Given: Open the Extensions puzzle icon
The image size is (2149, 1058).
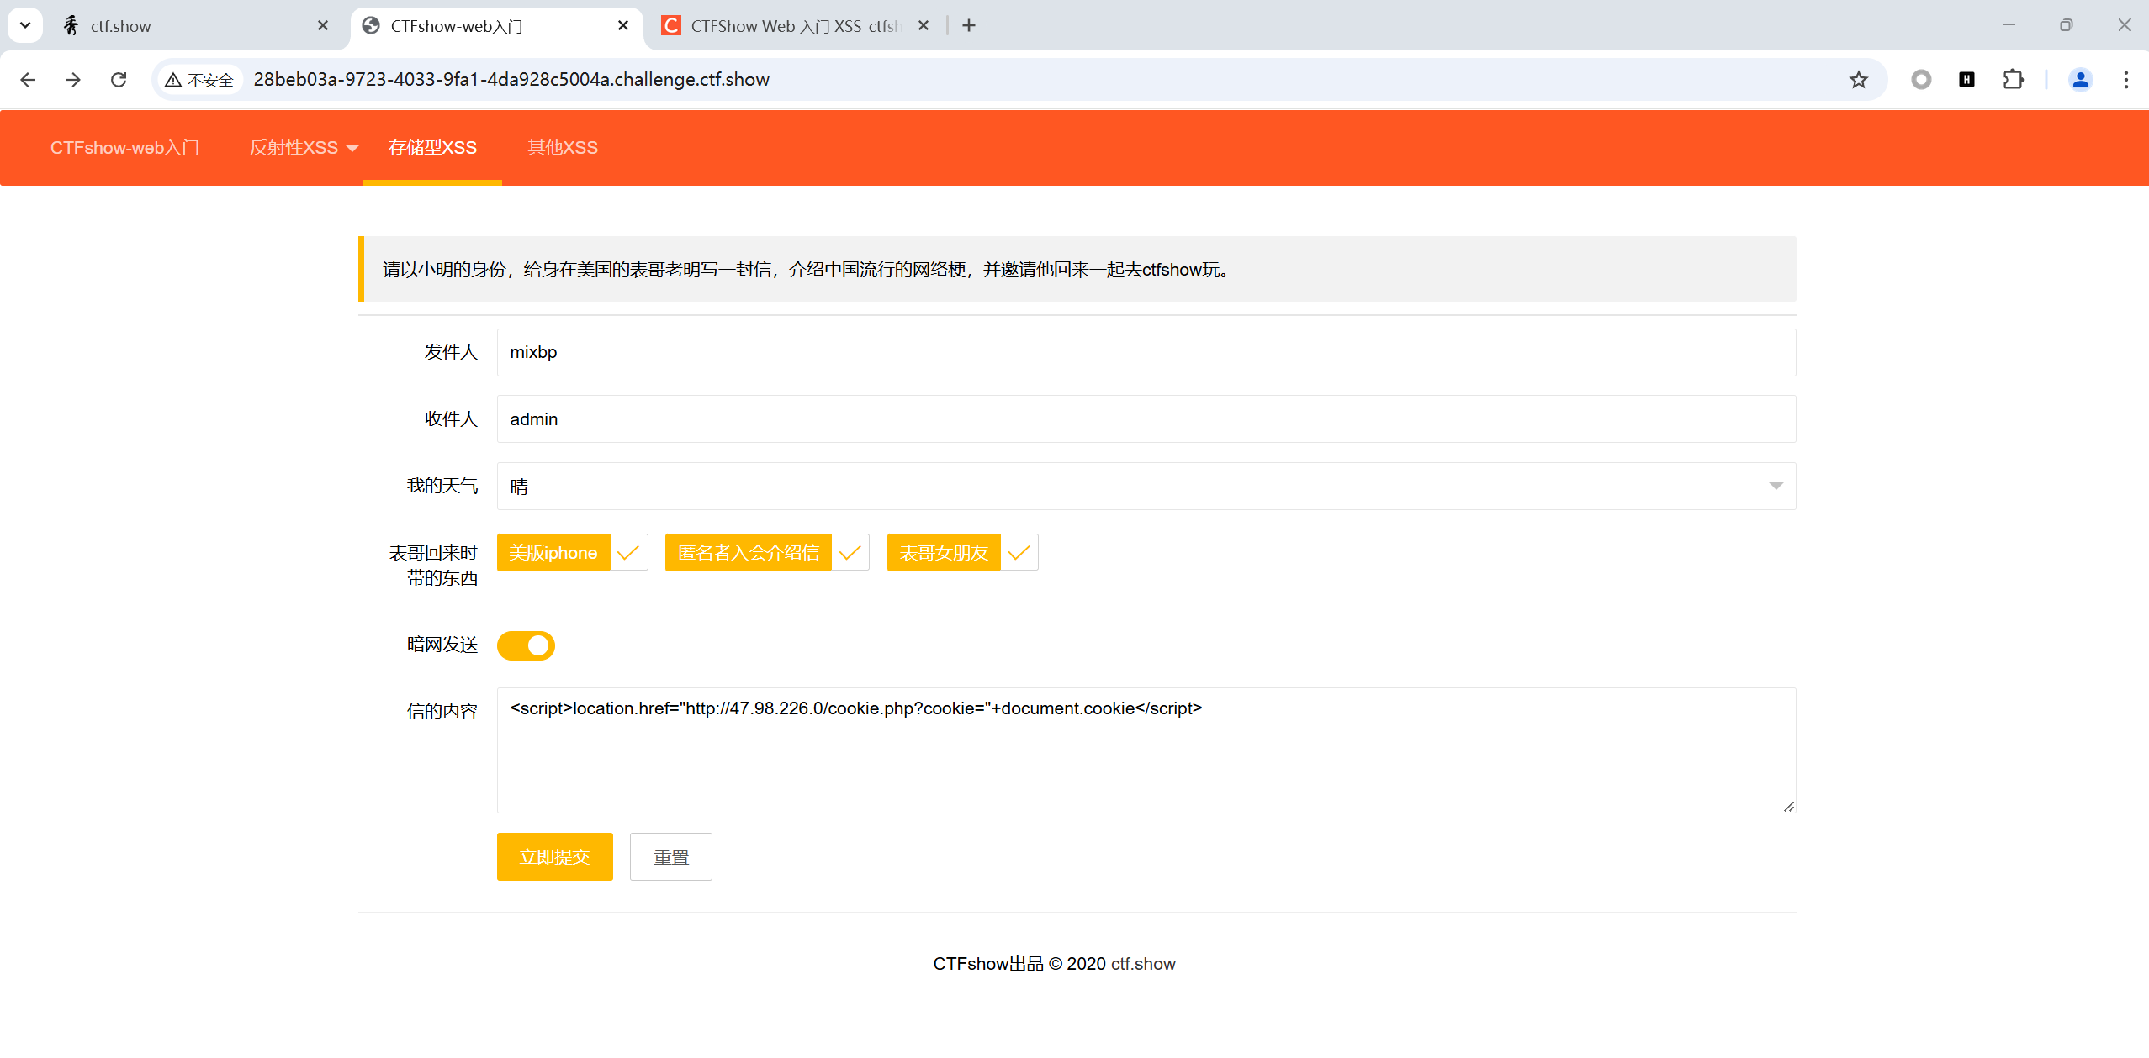Looking at the screenshot, I should point(2013,80).
